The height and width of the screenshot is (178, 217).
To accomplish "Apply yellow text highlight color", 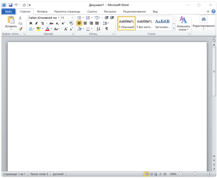I will tap(39, 29).
